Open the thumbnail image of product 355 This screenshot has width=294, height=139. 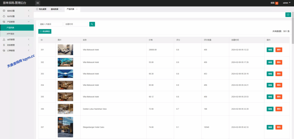point(65,97)
